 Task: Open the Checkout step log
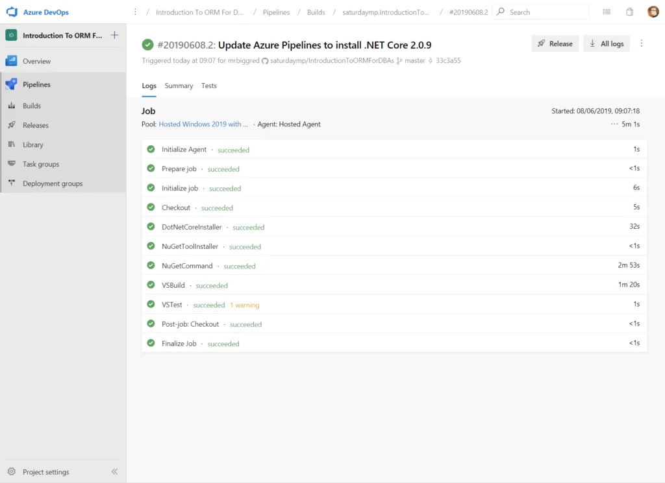point(394,207)
